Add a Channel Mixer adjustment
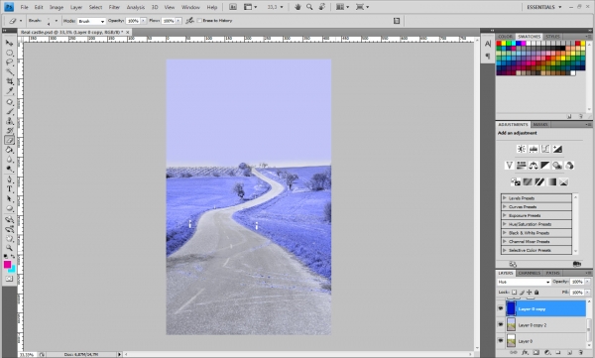Image resolution: width=595 pixels, height=358 pixels. point(569,166)
